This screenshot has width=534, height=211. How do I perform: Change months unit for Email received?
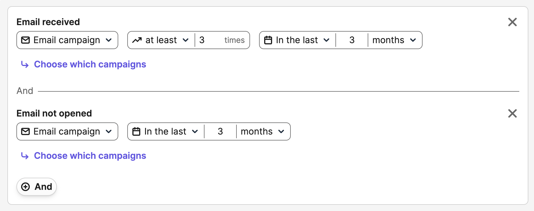[394, 40]
